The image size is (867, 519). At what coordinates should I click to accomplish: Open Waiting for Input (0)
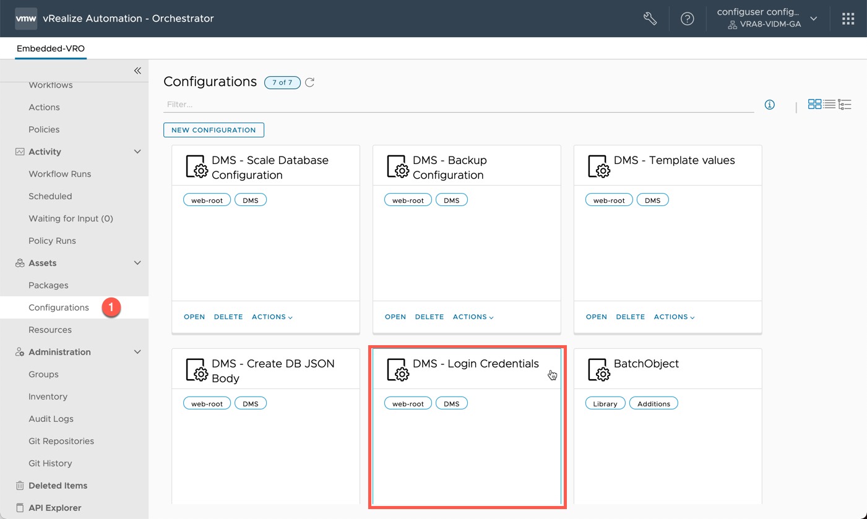pyautogui.click(x=71, y=218)
